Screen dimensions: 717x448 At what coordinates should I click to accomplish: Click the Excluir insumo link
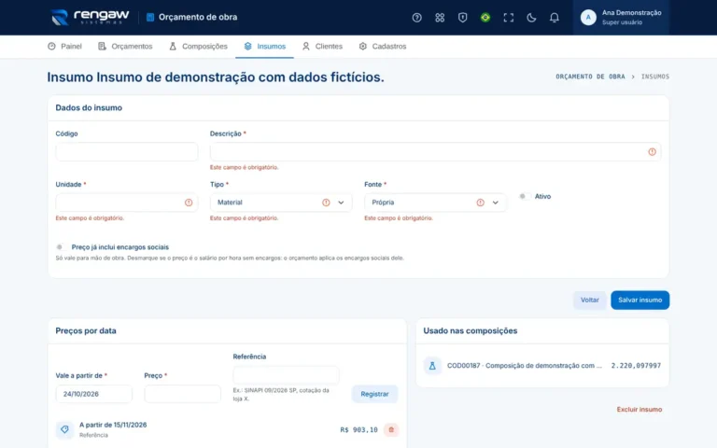pos(640,409)
